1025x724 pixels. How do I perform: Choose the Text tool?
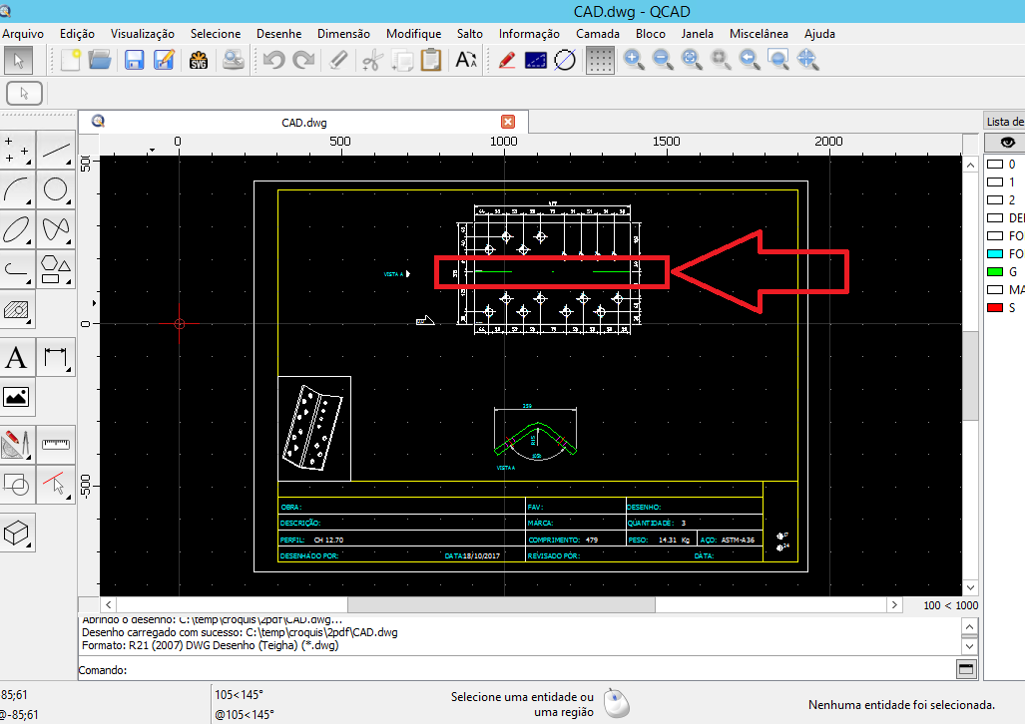click(18, 357)
